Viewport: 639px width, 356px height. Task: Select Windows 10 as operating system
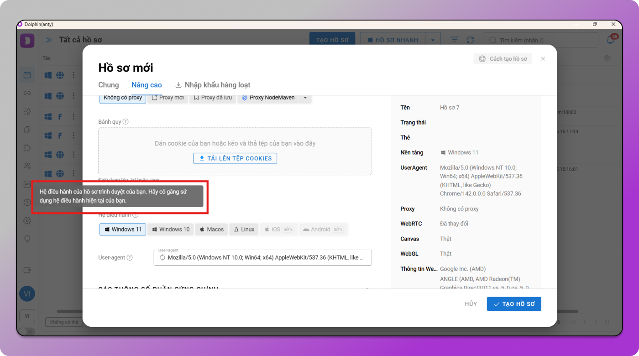[x=170, y=230]
